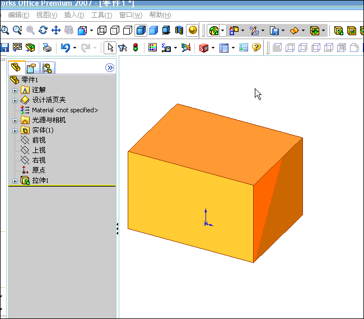Expand the 实体(1) solid bodies folder

click(x=15, y=131)
